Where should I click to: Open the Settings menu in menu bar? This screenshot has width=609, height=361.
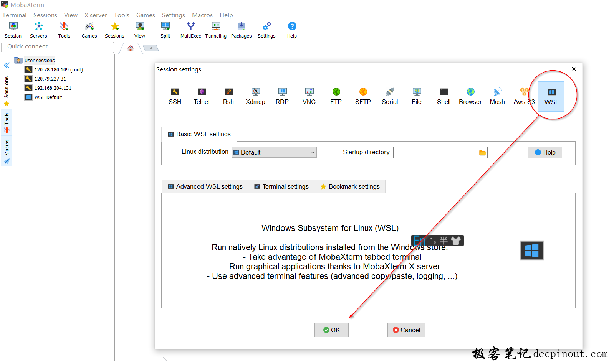pyautogui.click(x=173, y=15)
